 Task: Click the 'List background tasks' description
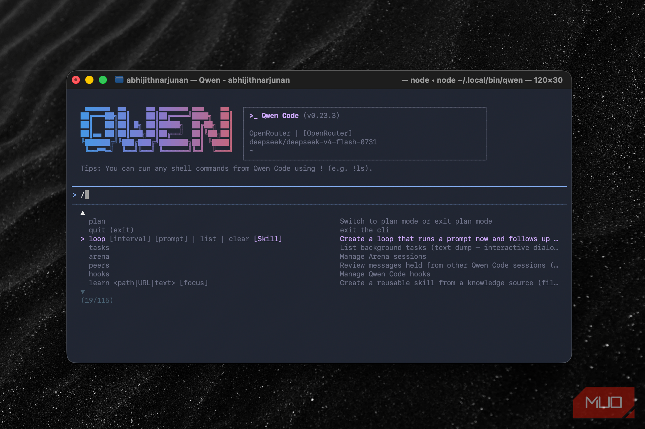(449, 248)
